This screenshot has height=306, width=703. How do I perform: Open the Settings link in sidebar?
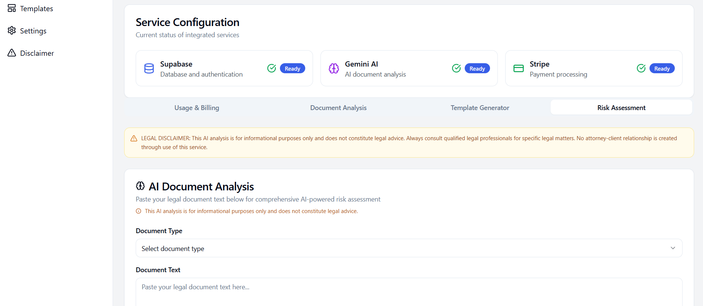33,31
